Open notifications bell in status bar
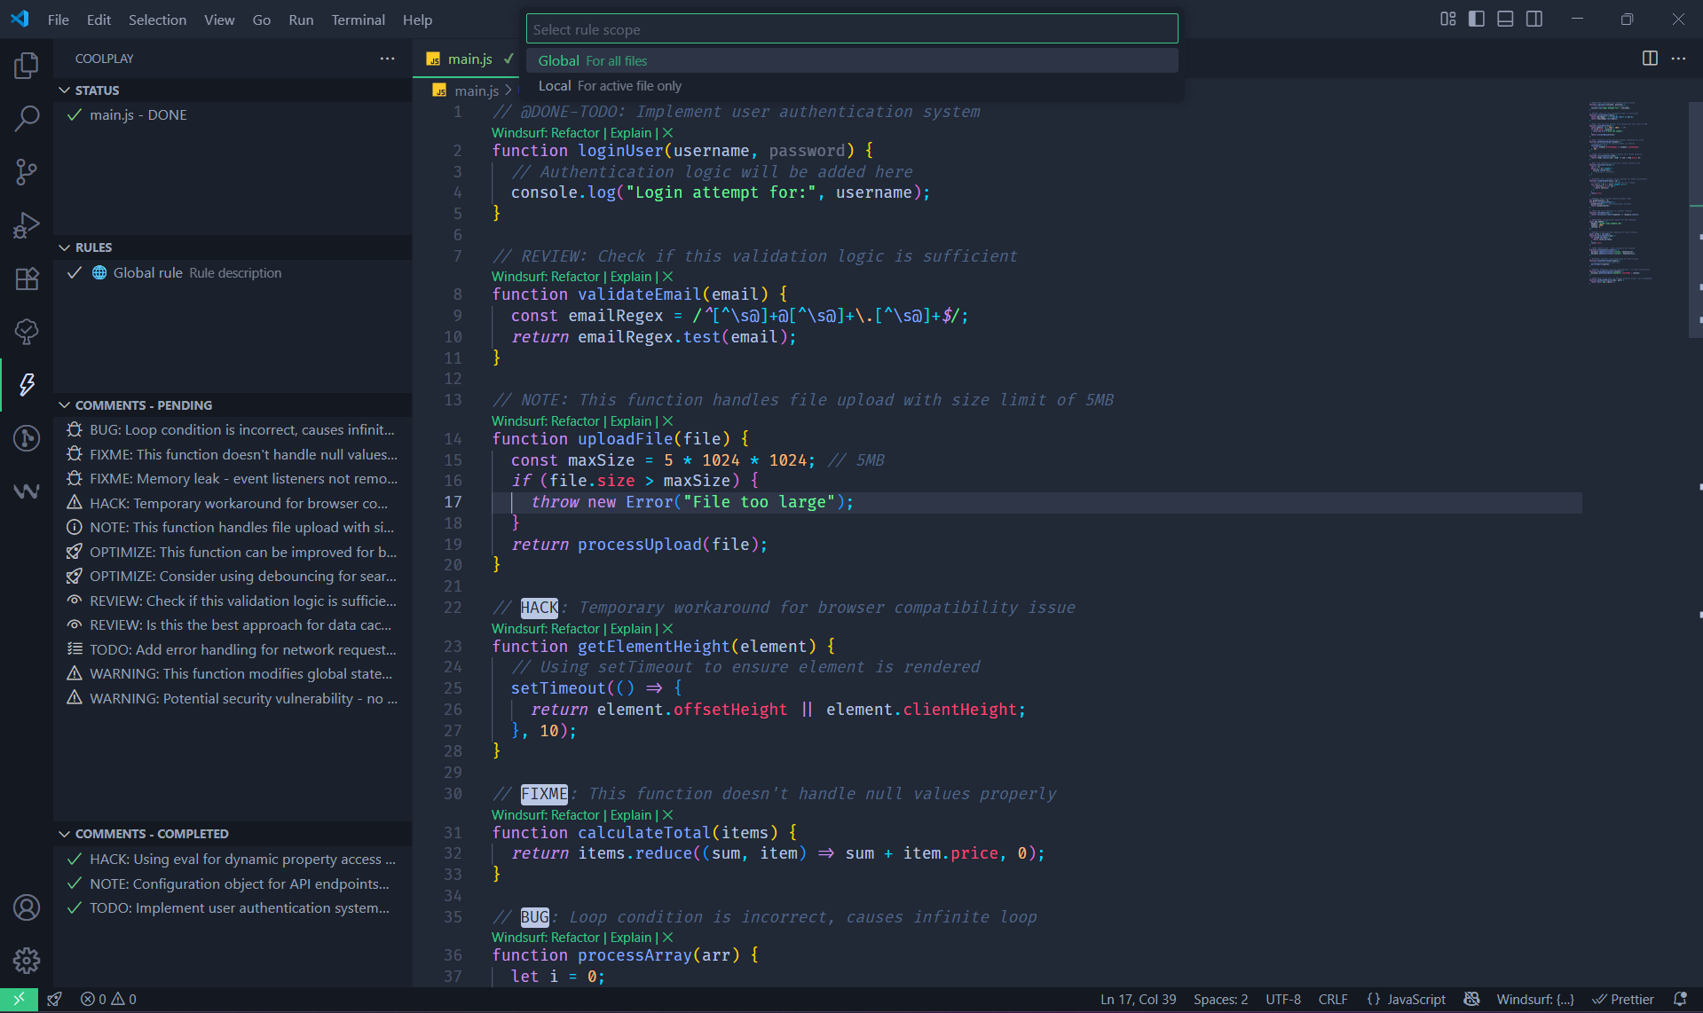1703x1013 pixels. tap(1679, 999)
